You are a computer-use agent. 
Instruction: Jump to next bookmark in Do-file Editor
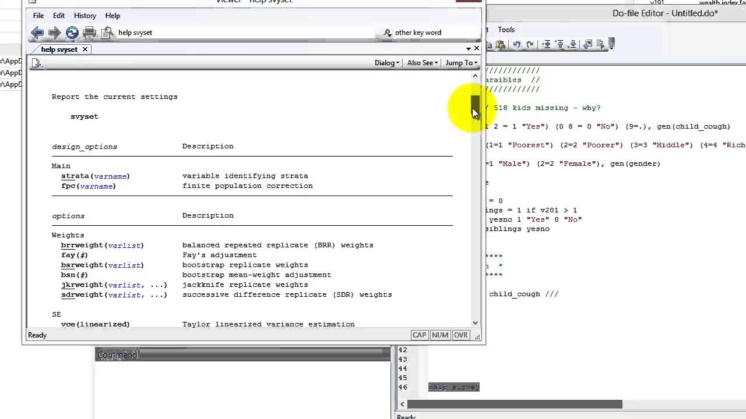[x=573, y=45]
